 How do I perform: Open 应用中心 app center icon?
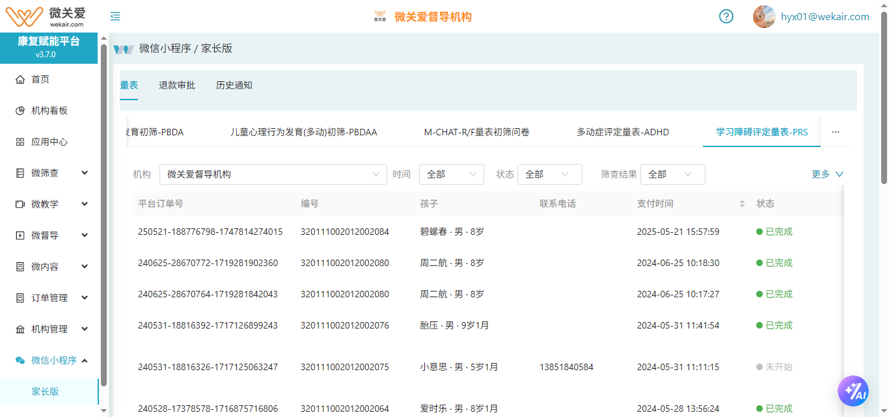click(20, 142)
